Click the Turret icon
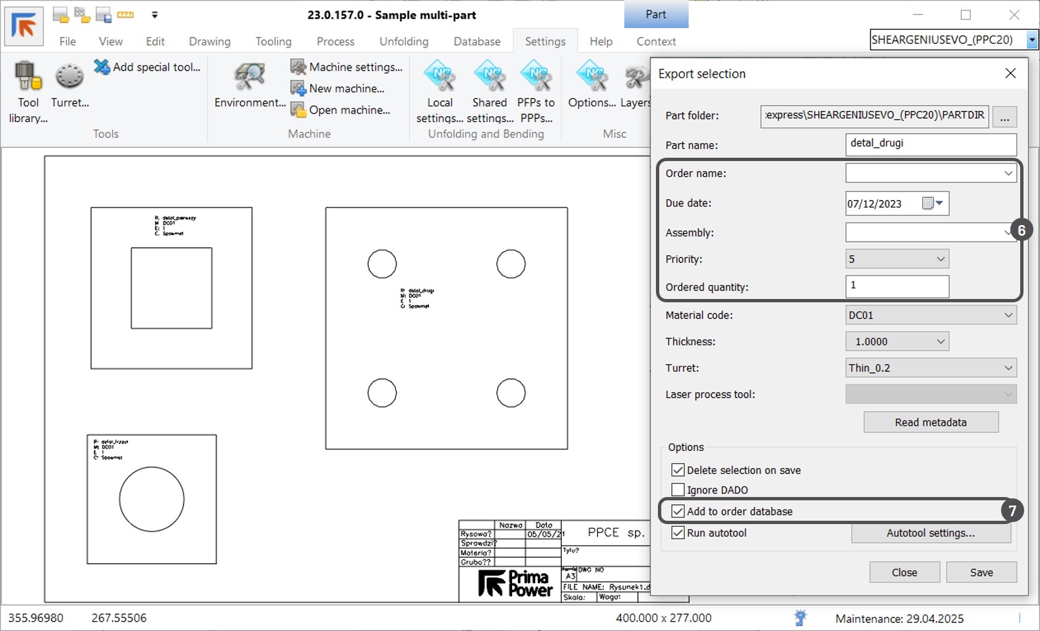1040x631 pixels. click(x=69, y=77)
